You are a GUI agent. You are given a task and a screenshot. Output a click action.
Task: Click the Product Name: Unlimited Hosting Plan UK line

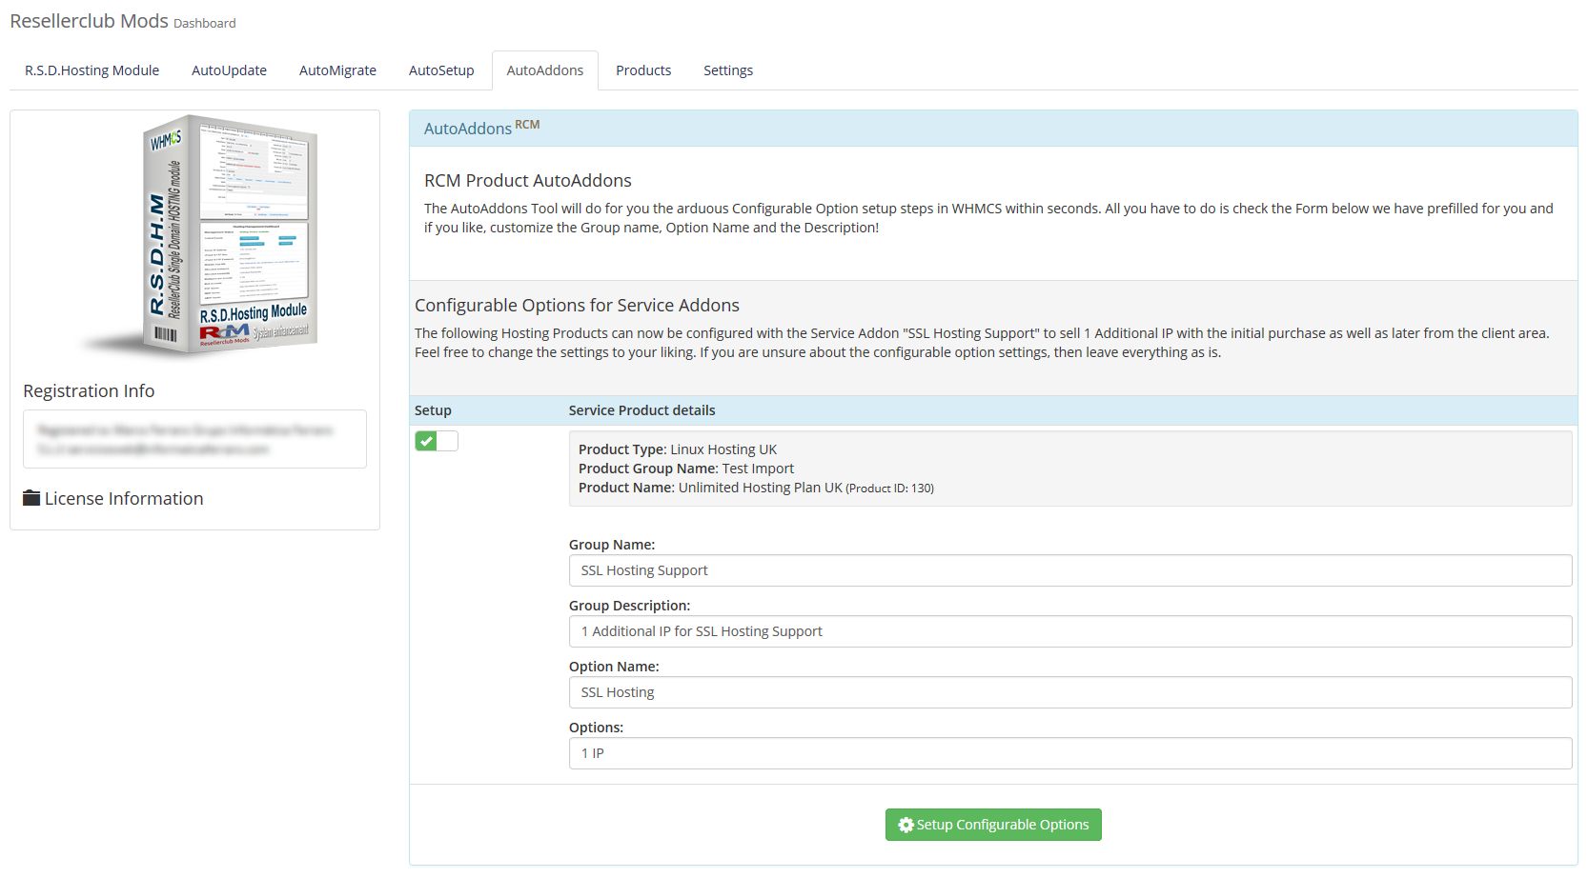pyautogui.click(x=756, y=488)
